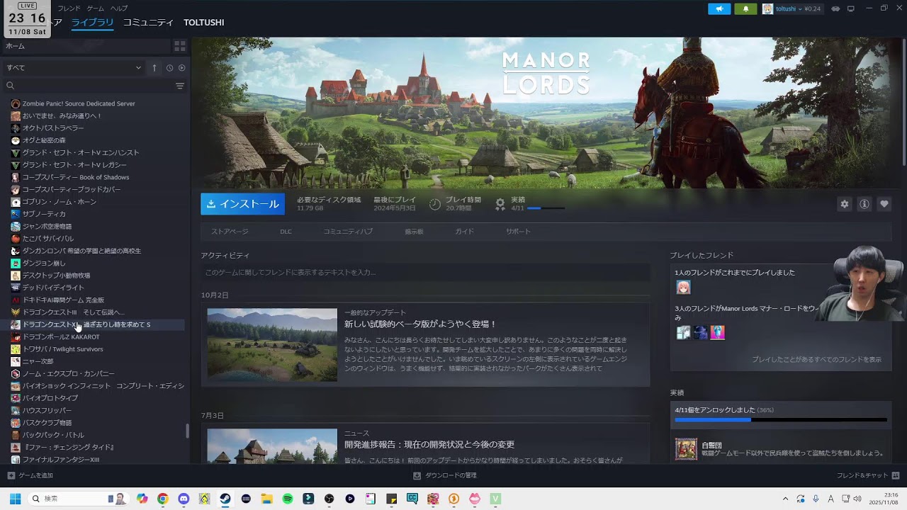Viewport: 907px width, 510px height.
Task: Expand the toltushi account dropdown
Action: click(792, 9)
